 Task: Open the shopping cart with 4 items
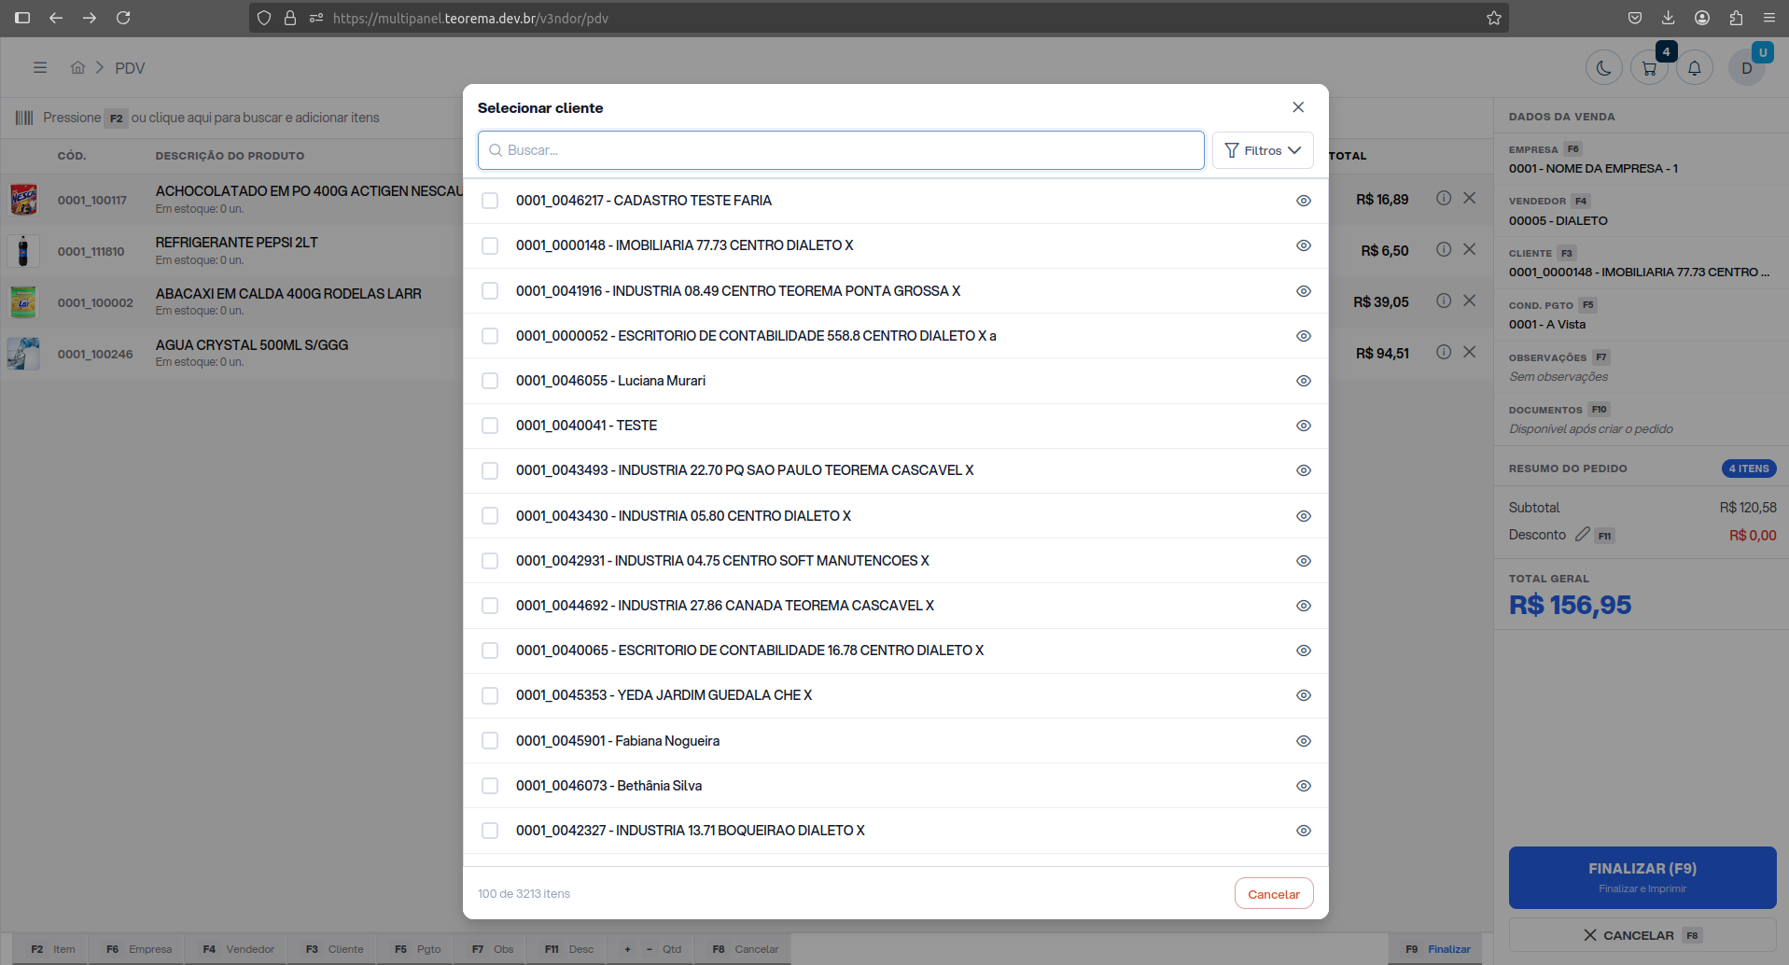click(x=1649, y=68)
